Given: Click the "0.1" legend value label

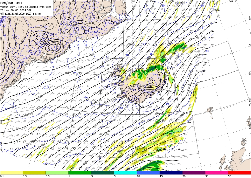Looking at the screenshot, I should pyautogui.click(x=2, y=176).
